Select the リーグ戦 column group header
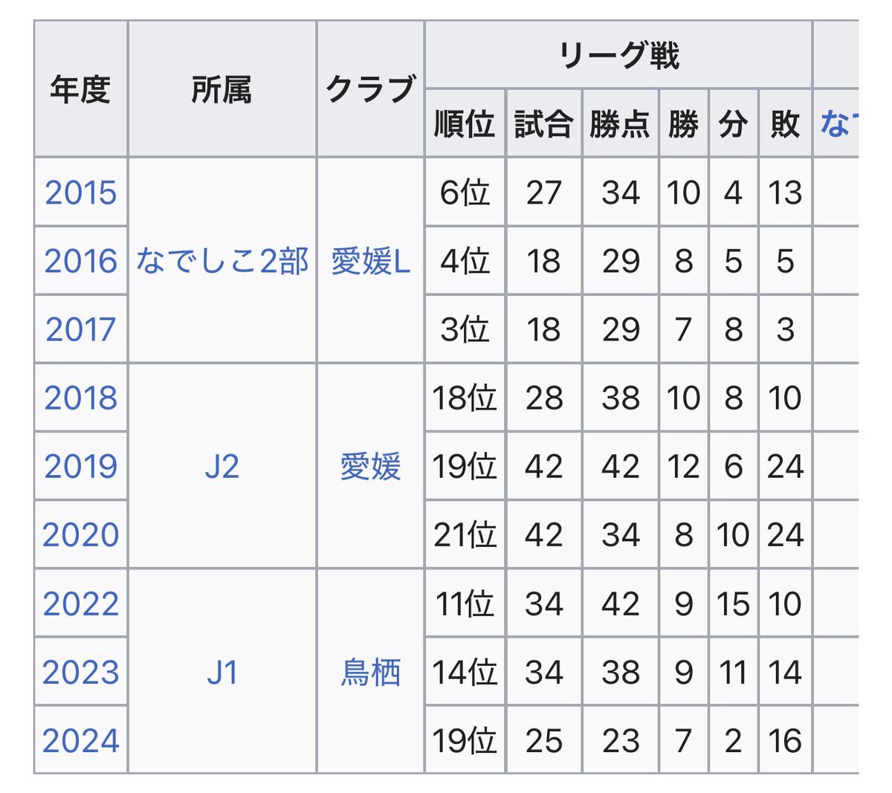The image size is (892, 793). pos(618,55)
